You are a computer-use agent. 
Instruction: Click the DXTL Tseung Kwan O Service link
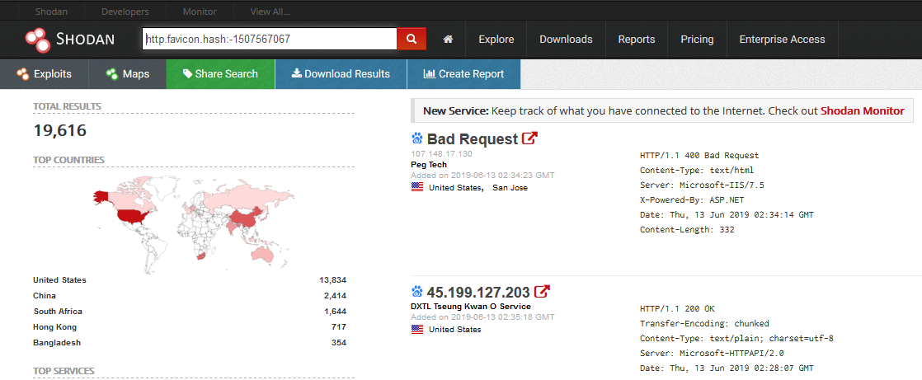tap(471, 307)
